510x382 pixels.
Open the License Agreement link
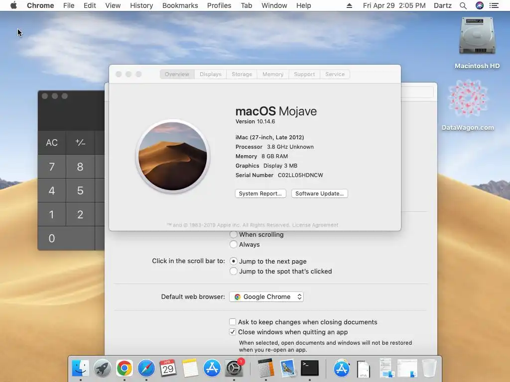(x=315, y=225)
